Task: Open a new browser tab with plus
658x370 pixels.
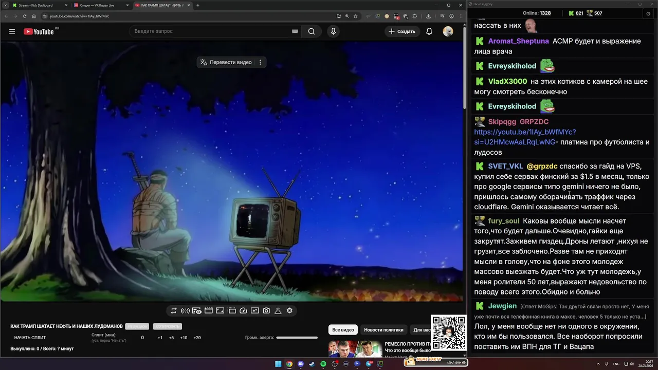Action: coord(198,5)
